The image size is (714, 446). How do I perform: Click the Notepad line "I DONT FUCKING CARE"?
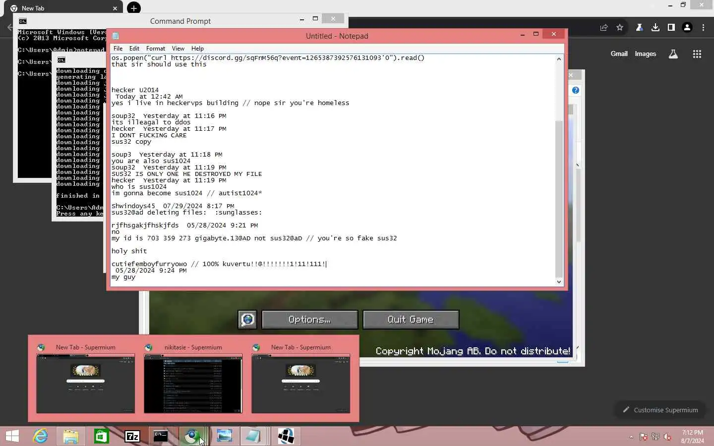(x=149, y=135)
